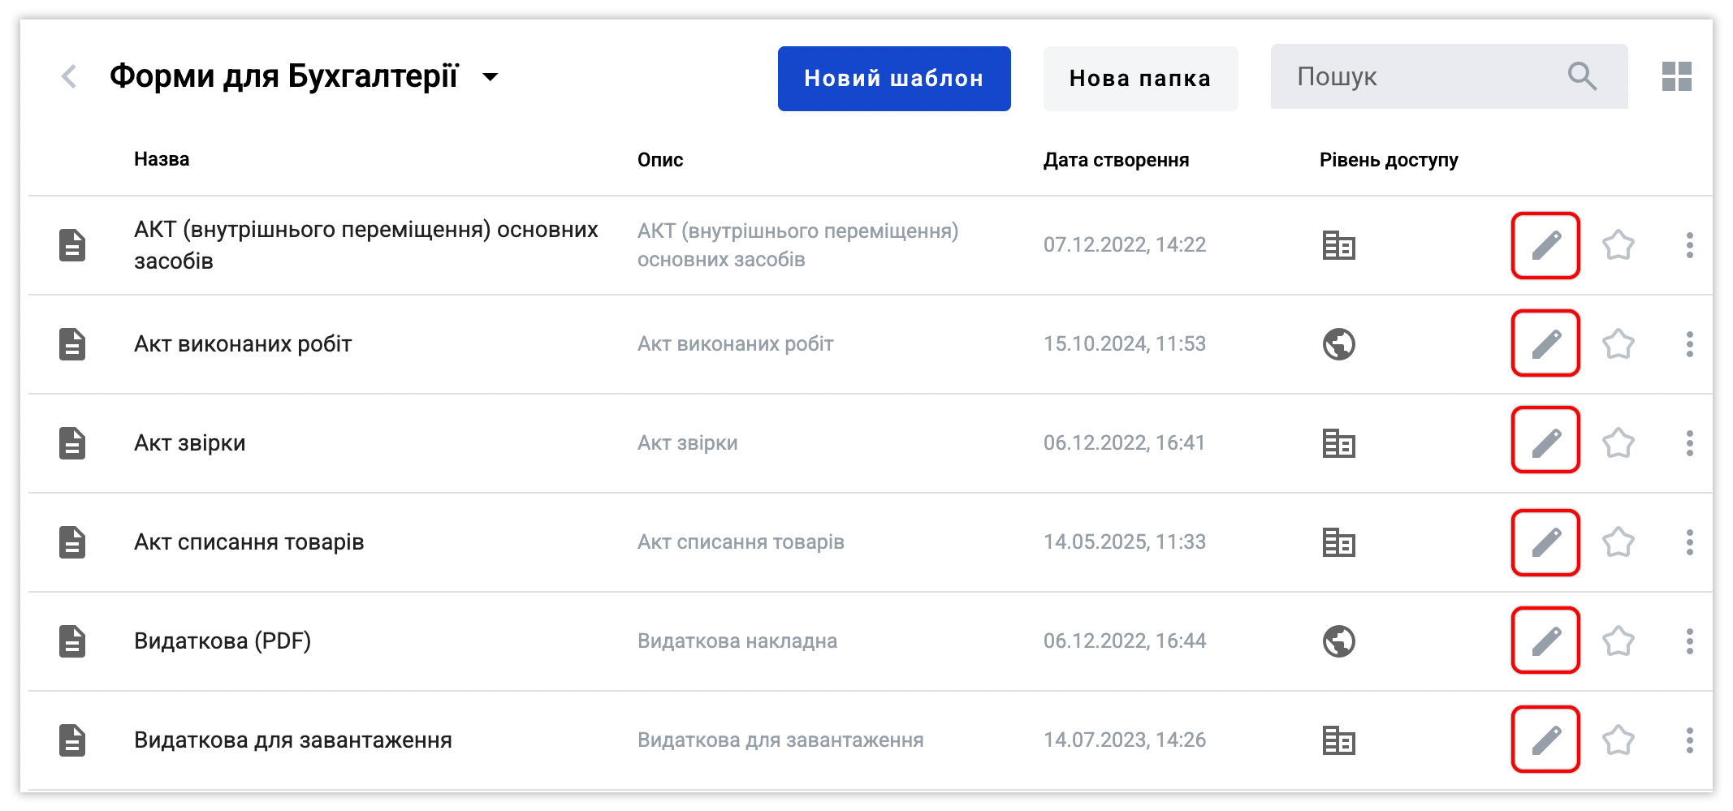
Task: Click the pencil icon for Акт звірки
Action: point(1545,441)
